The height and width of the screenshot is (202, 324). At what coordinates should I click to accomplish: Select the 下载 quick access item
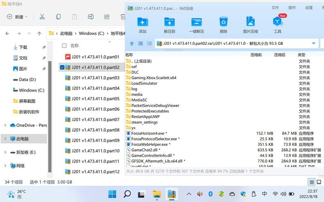click(x=23, y=47)
